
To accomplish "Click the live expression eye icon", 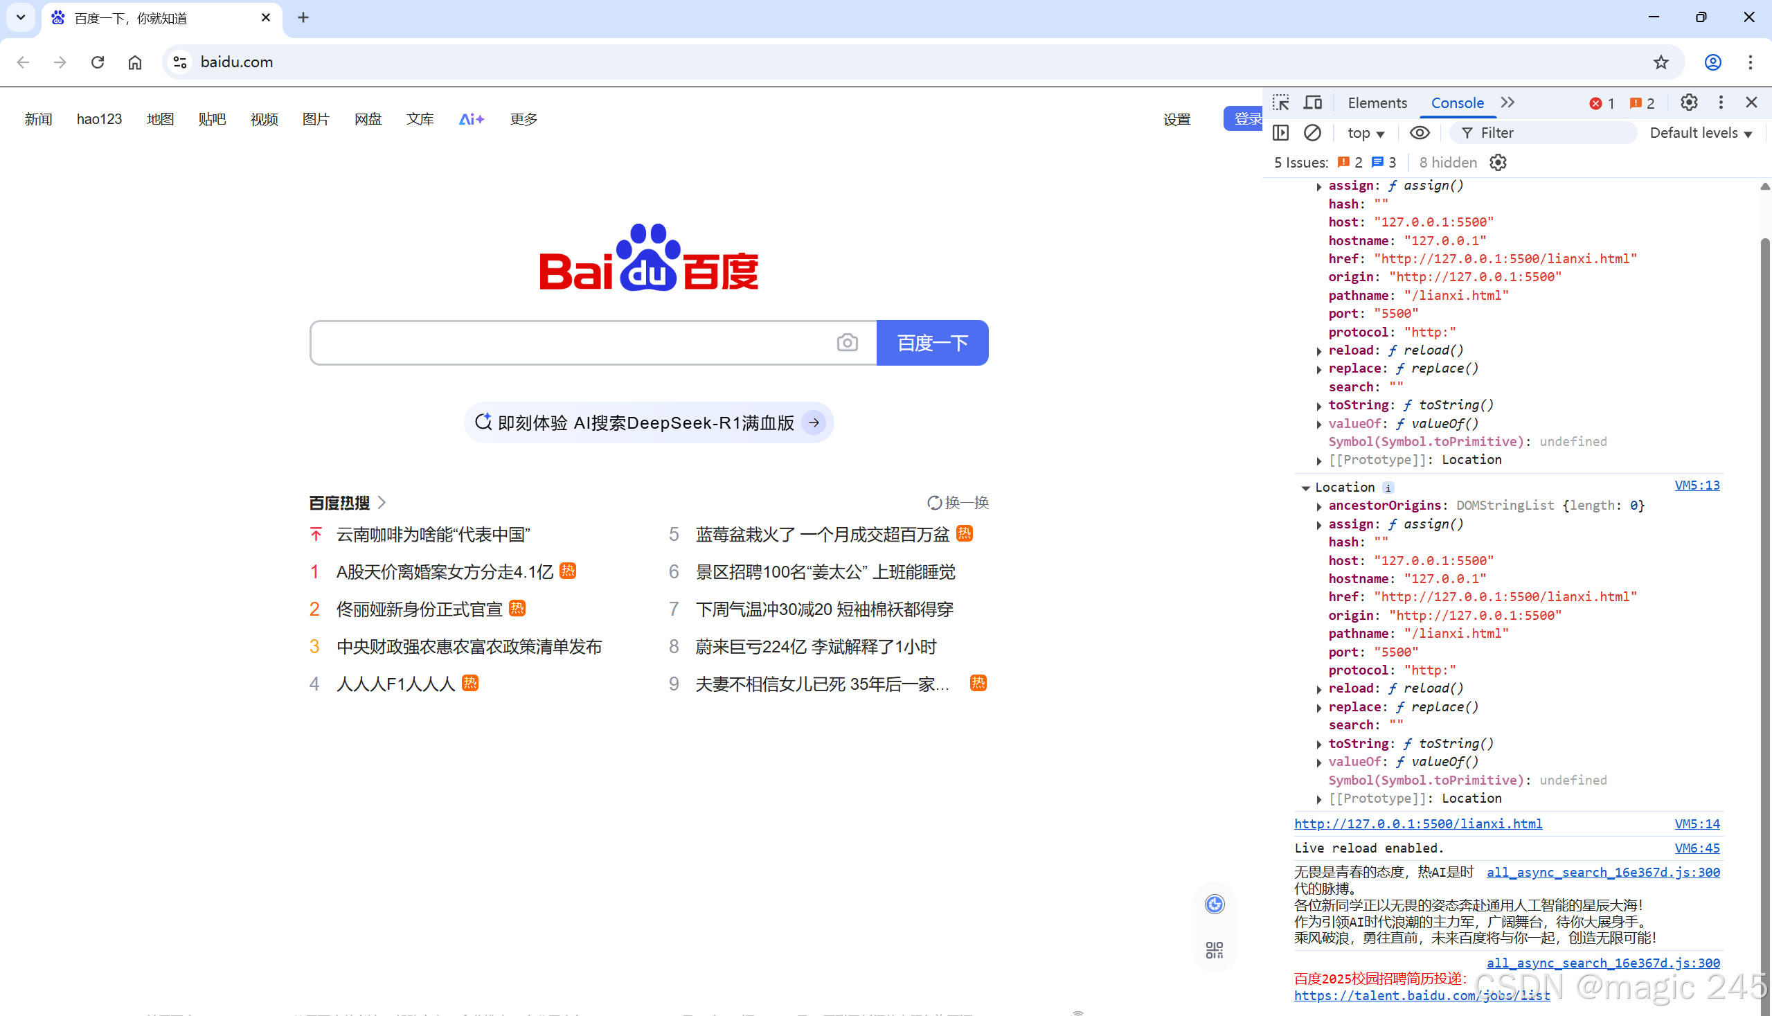I will click(1419, 132).
